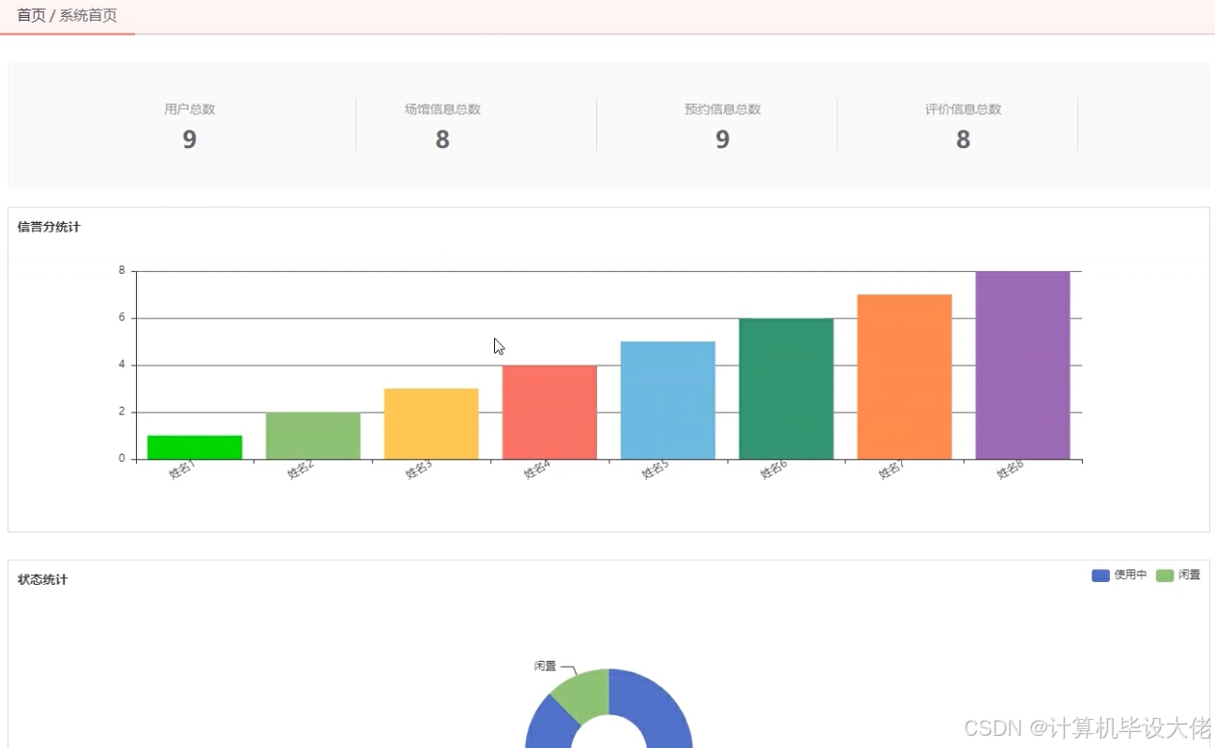Go to 首页 in the breadcrumb
Image resolution: width=1215 pixels, height=748 pixels.
[31, 16]
